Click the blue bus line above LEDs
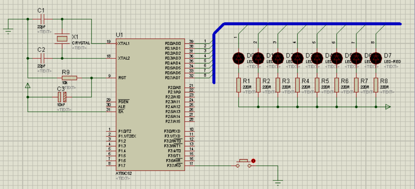 click(312, 24)
